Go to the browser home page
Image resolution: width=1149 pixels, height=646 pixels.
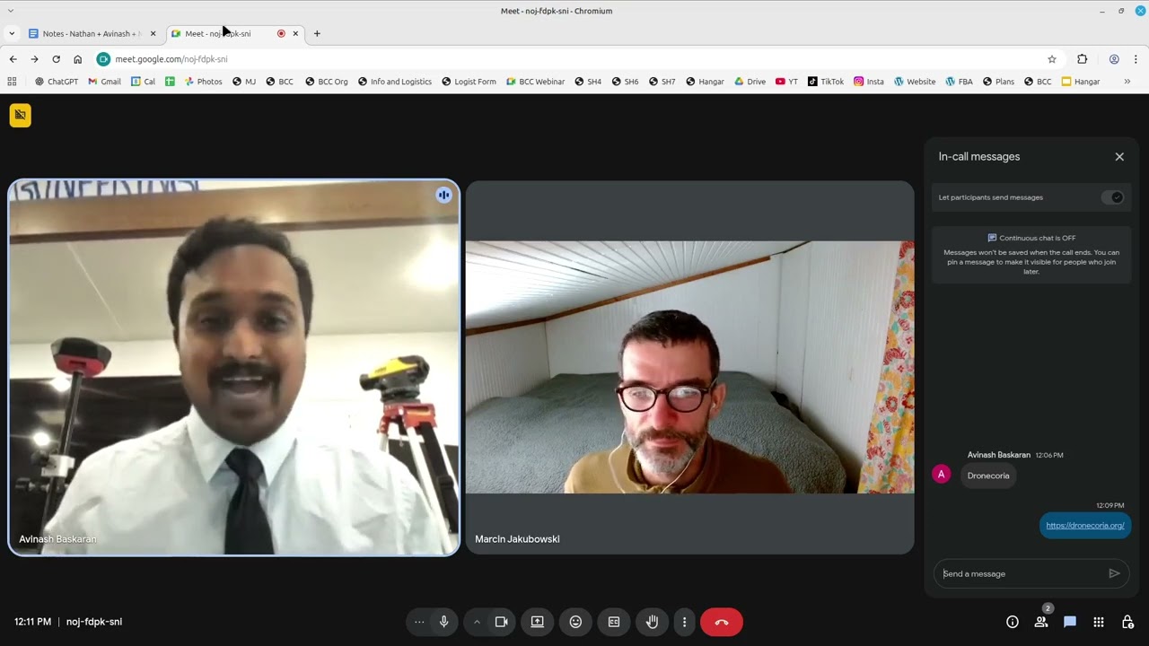(77, 59)
